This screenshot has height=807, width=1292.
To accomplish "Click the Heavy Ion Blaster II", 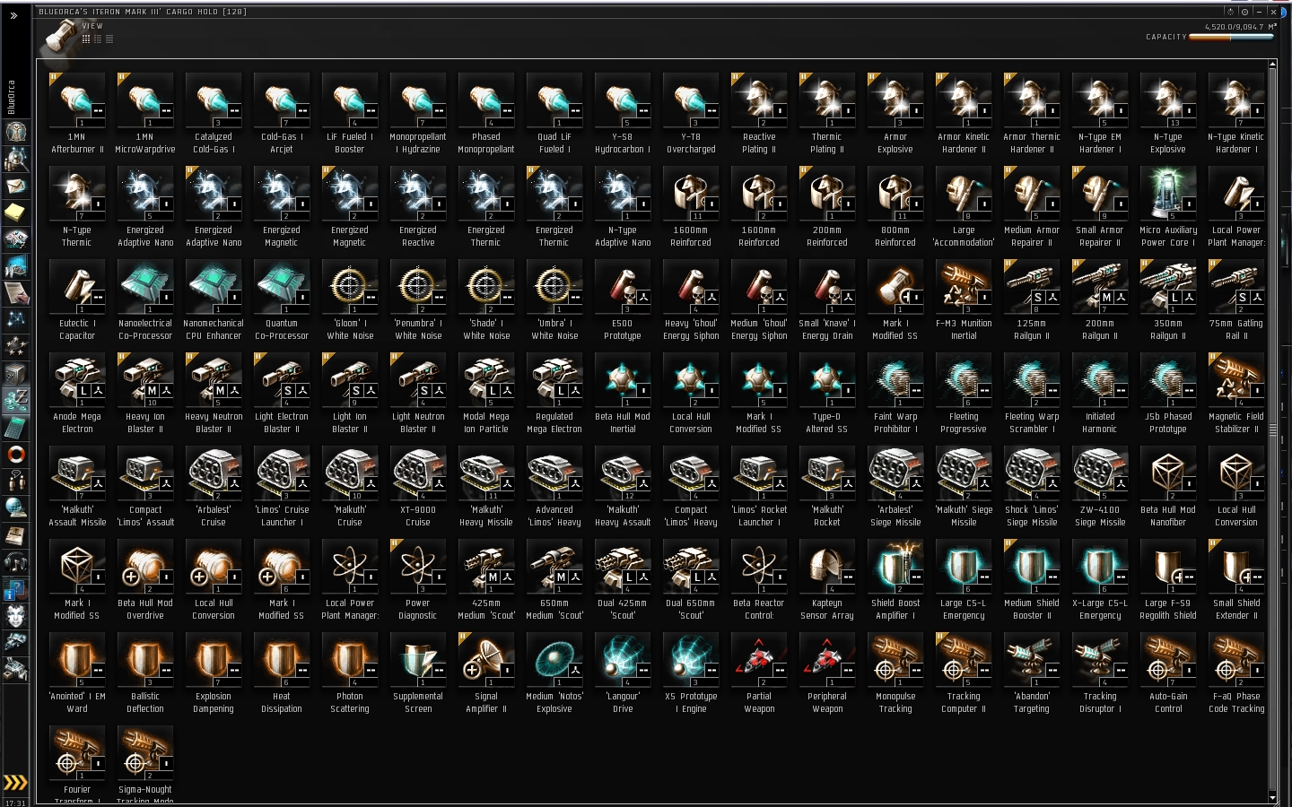I will (145, 394).
